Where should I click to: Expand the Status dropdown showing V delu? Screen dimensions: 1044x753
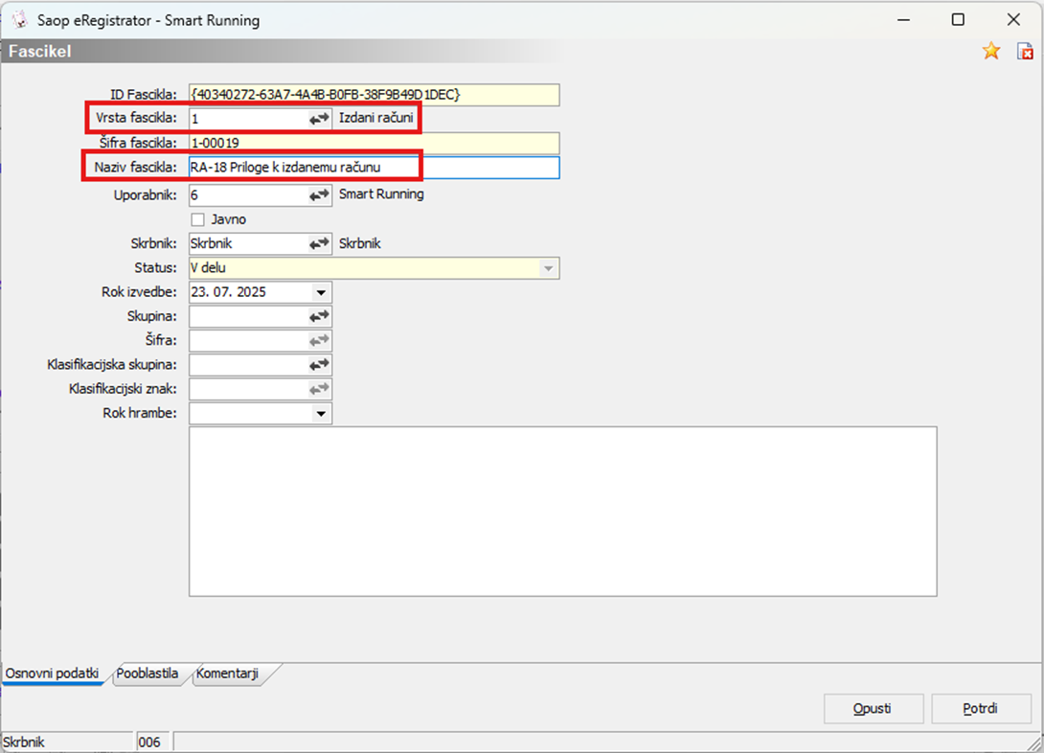548,268
